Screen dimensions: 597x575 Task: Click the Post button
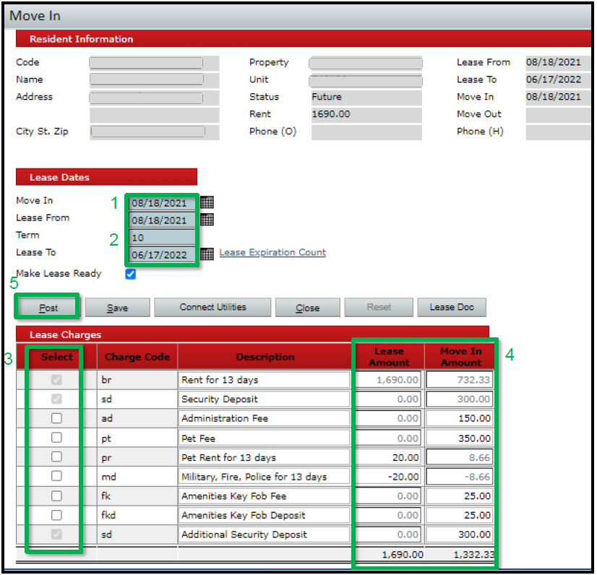[x=48, y=308]
